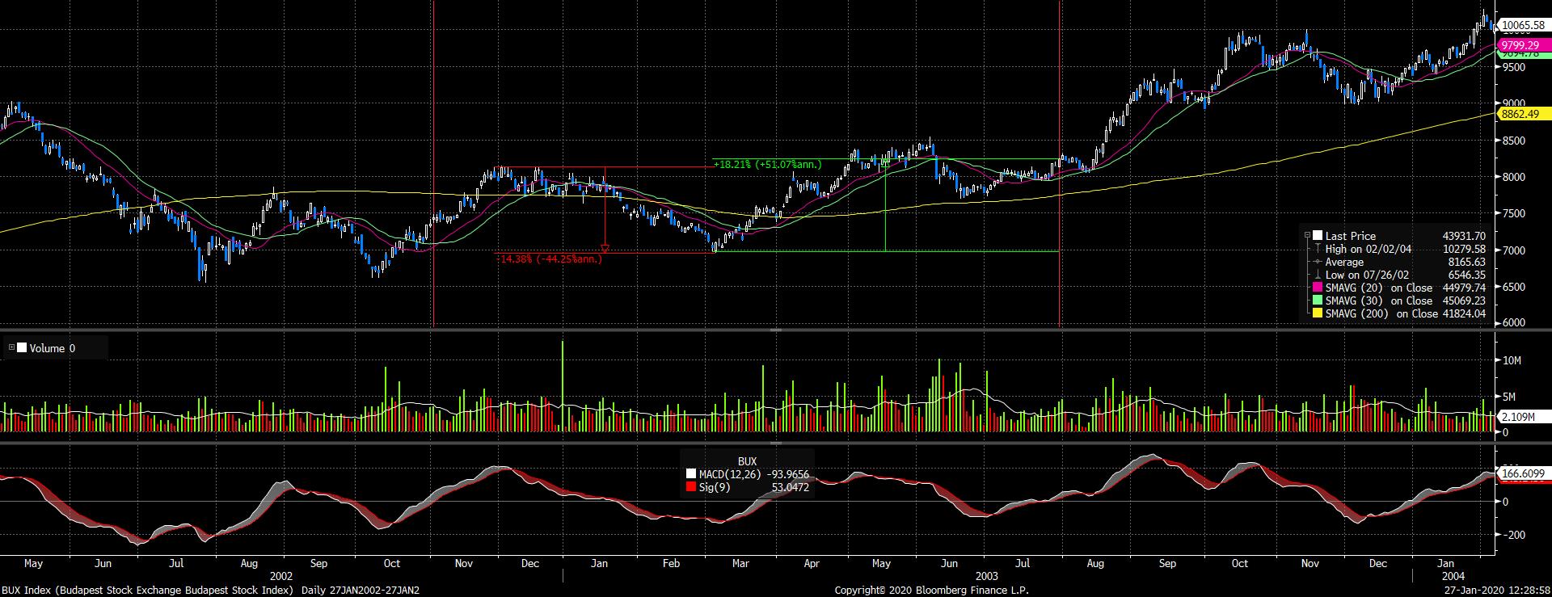This screenshot has width=1552, height=597.
Task: Click the BUX Index description footer text
Action: (209, 591)
